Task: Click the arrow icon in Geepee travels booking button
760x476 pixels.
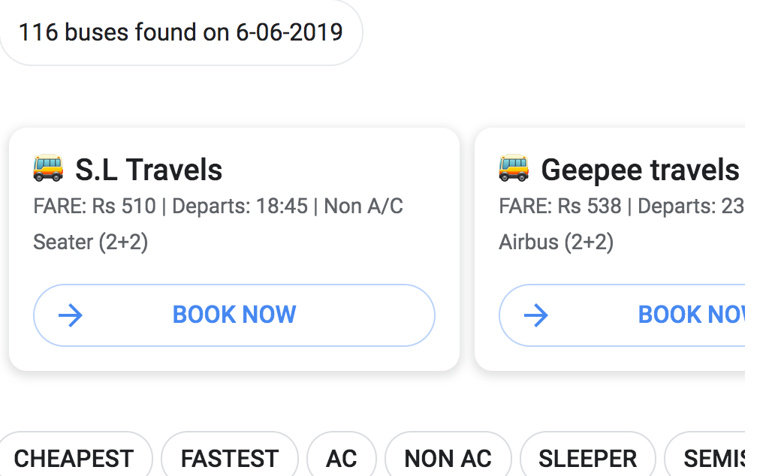Action: tap(535, 315)
